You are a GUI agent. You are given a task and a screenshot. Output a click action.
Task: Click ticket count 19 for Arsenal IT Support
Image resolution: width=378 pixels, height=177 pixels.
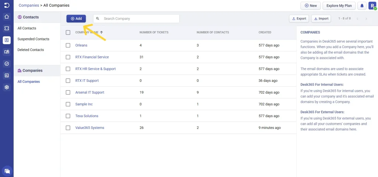tap(141, 92)
